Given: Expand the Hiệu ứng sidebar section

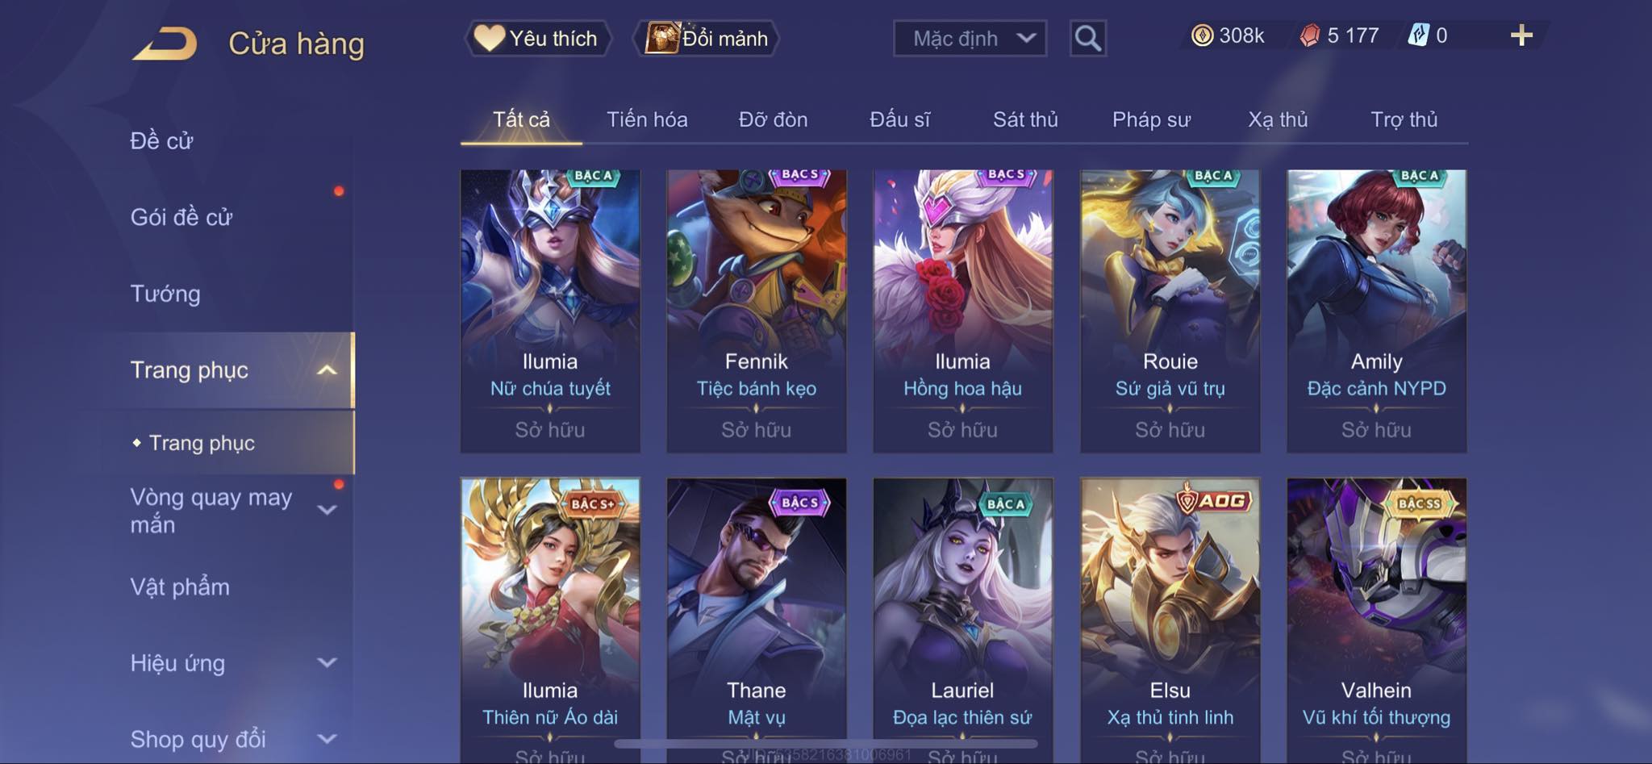Looking at the screenshot, I should 327,663.
